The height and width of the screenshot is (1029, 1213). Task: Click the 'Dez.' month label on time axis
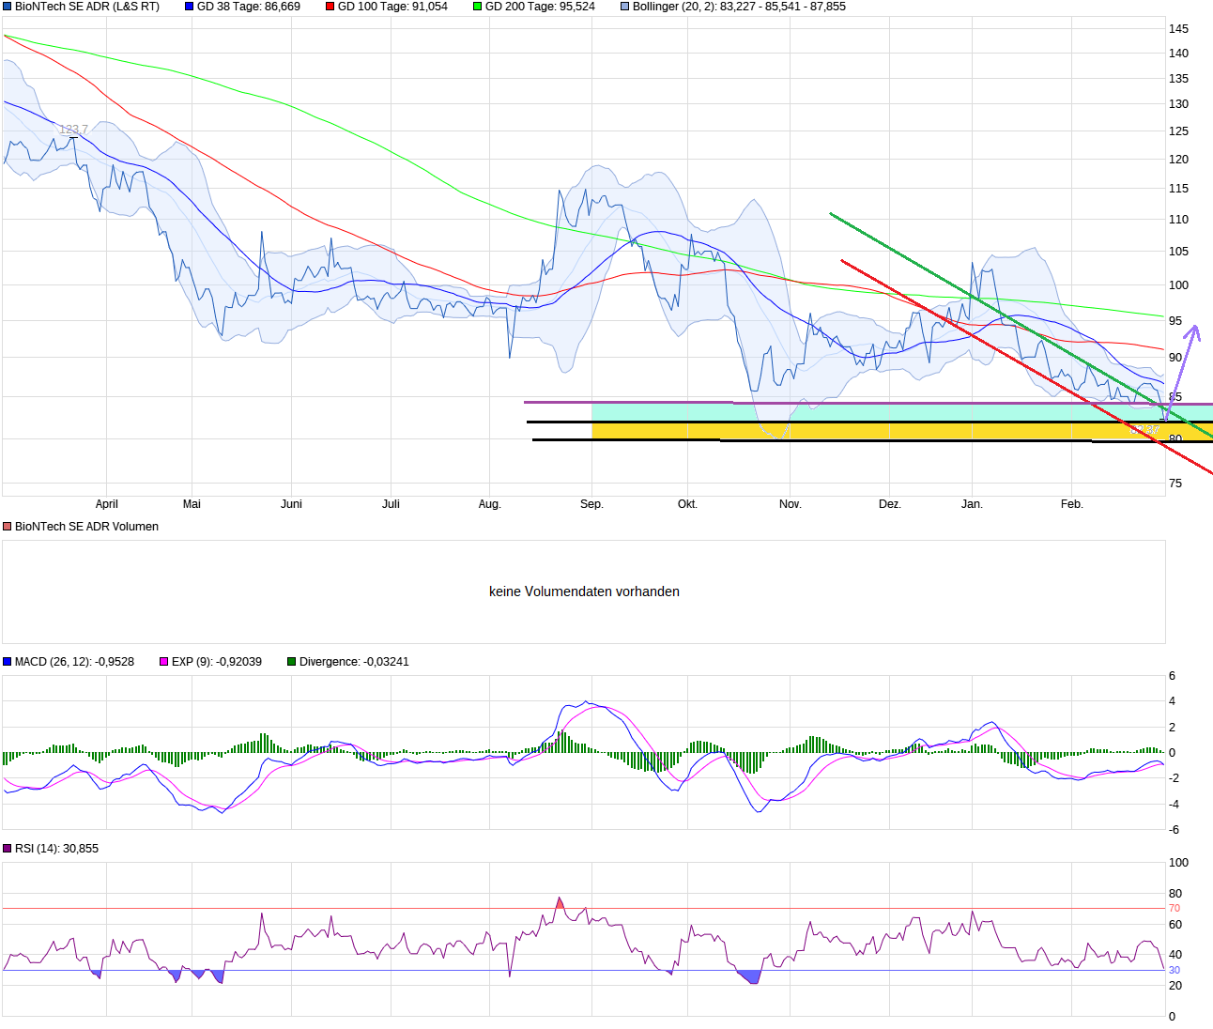coord(890,504)
